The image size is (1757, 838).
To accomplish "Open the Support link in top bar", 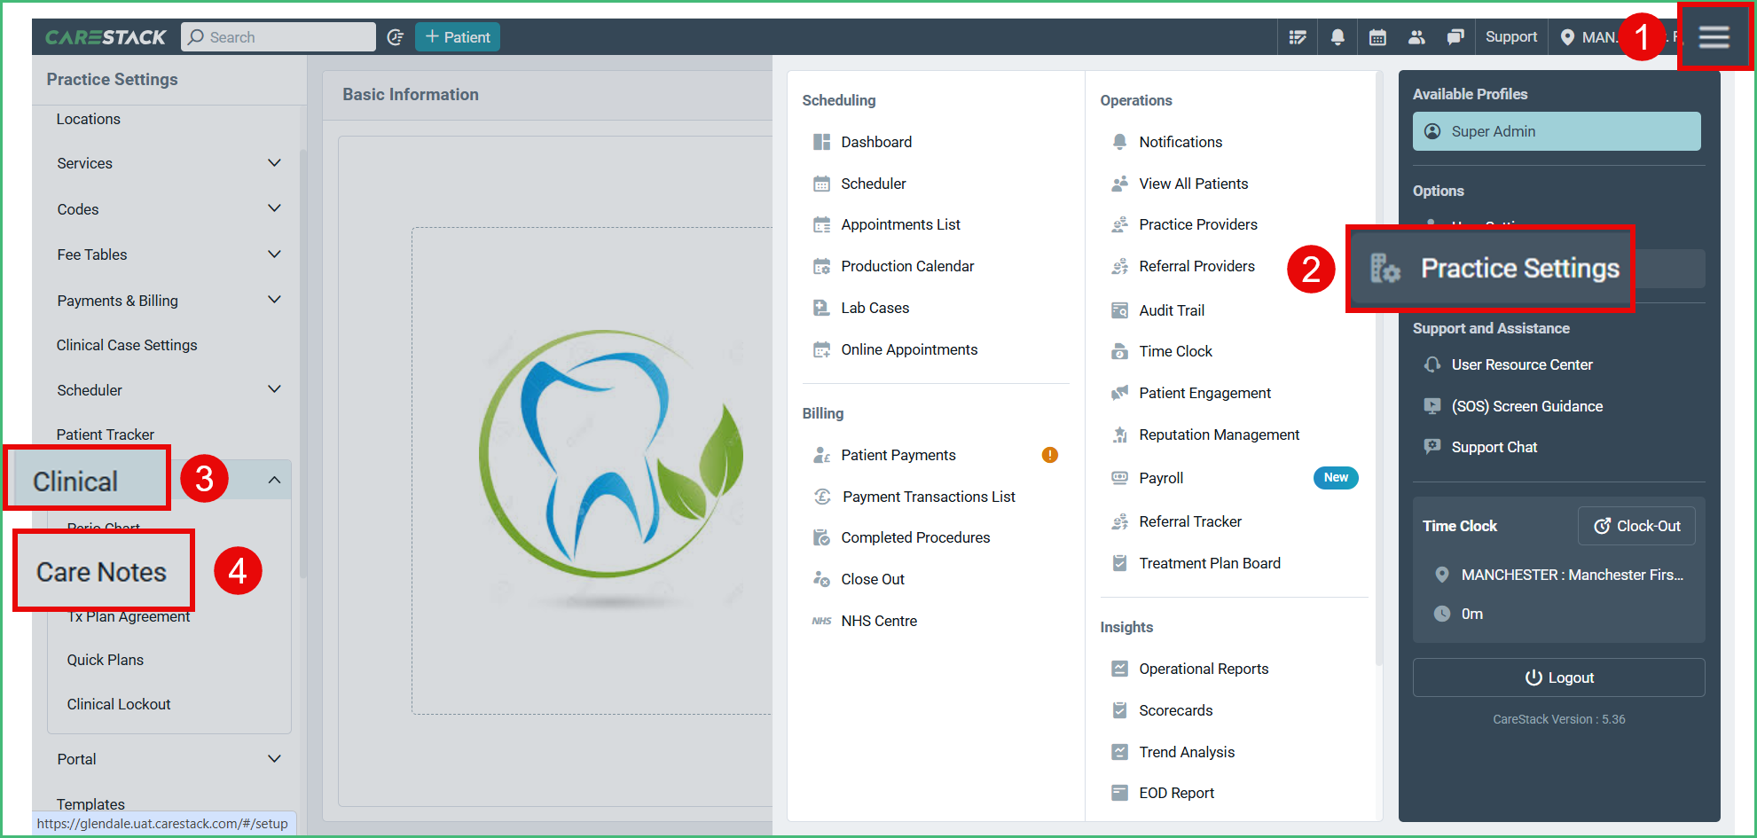I will [x=1511, y=37].
